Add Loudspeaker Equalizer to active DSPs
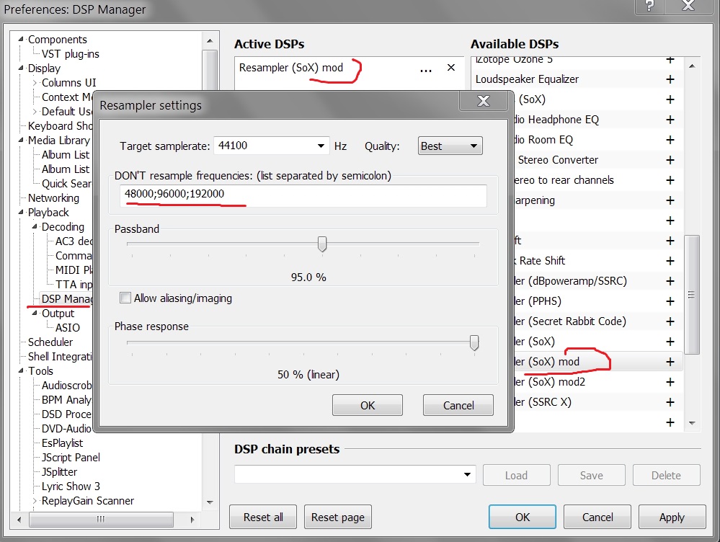The height and width of the screenshot is (542, 720). click(x=670, y=79)
